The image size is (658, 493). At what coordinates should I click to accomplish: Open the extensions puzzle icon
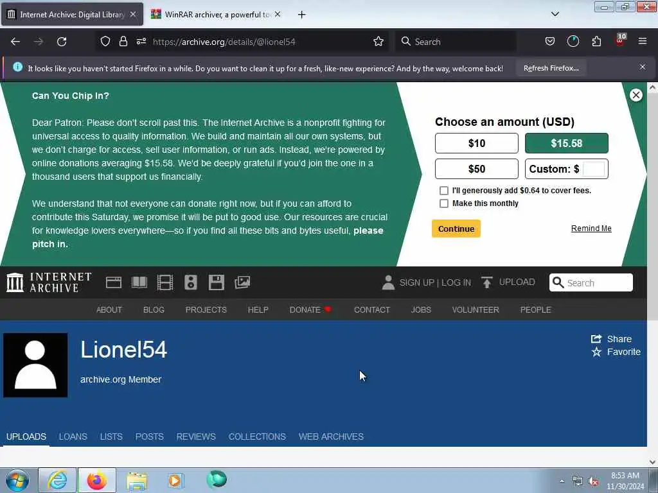(596, 41)
